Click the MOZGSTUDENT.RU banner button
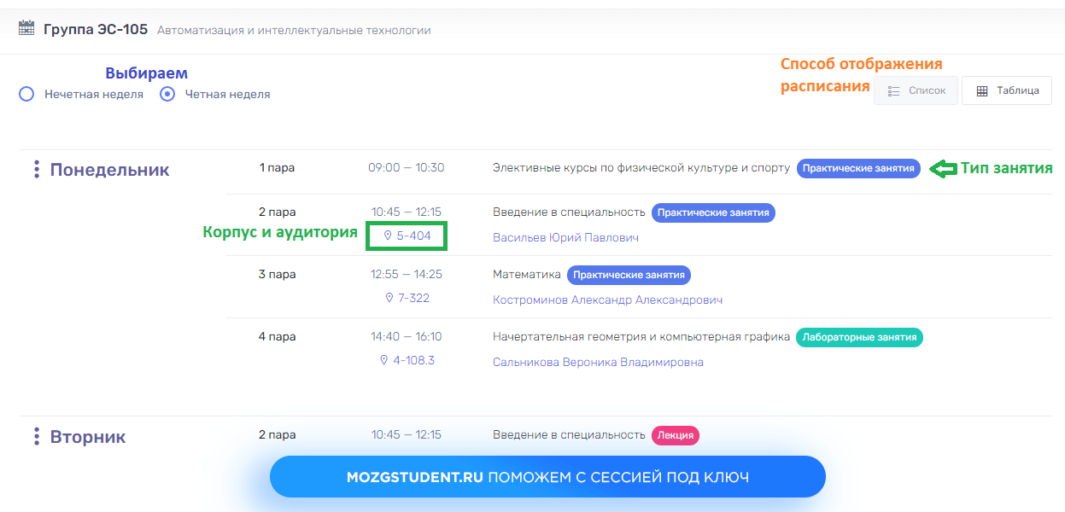The width and height of the screenshot is (1065, 512). pos(547,476)
